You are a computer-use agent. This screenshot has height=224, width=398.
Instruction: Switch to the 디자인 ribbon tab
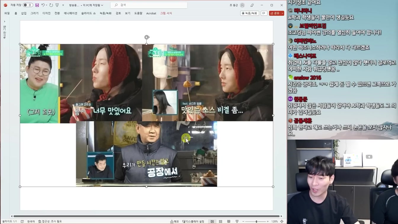46,13
